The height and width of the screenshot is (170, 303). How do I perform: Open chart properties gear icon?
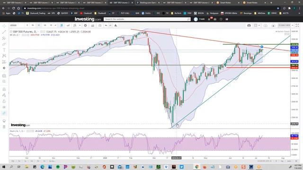[x=85, y=25]
